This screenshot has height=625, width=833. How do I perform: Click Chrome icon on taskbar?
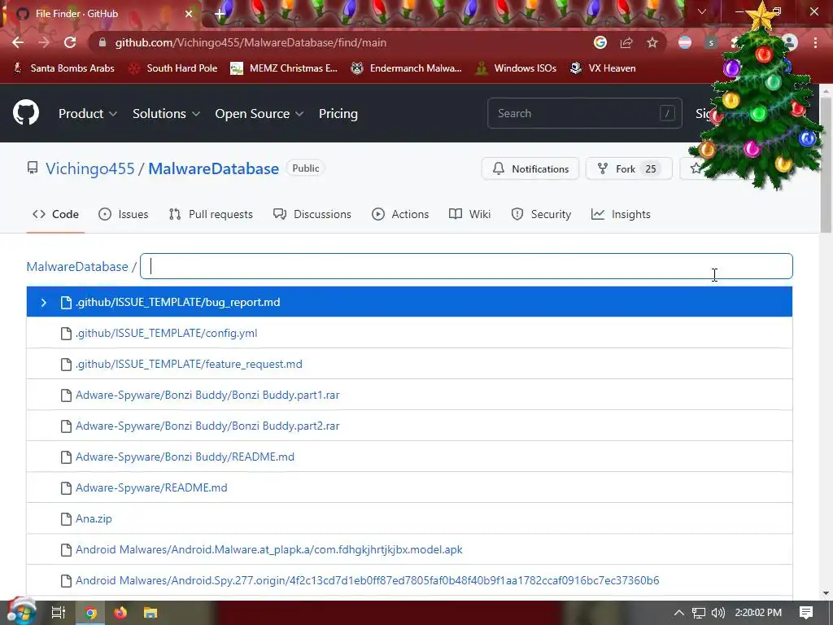click(x=91, y=613)
